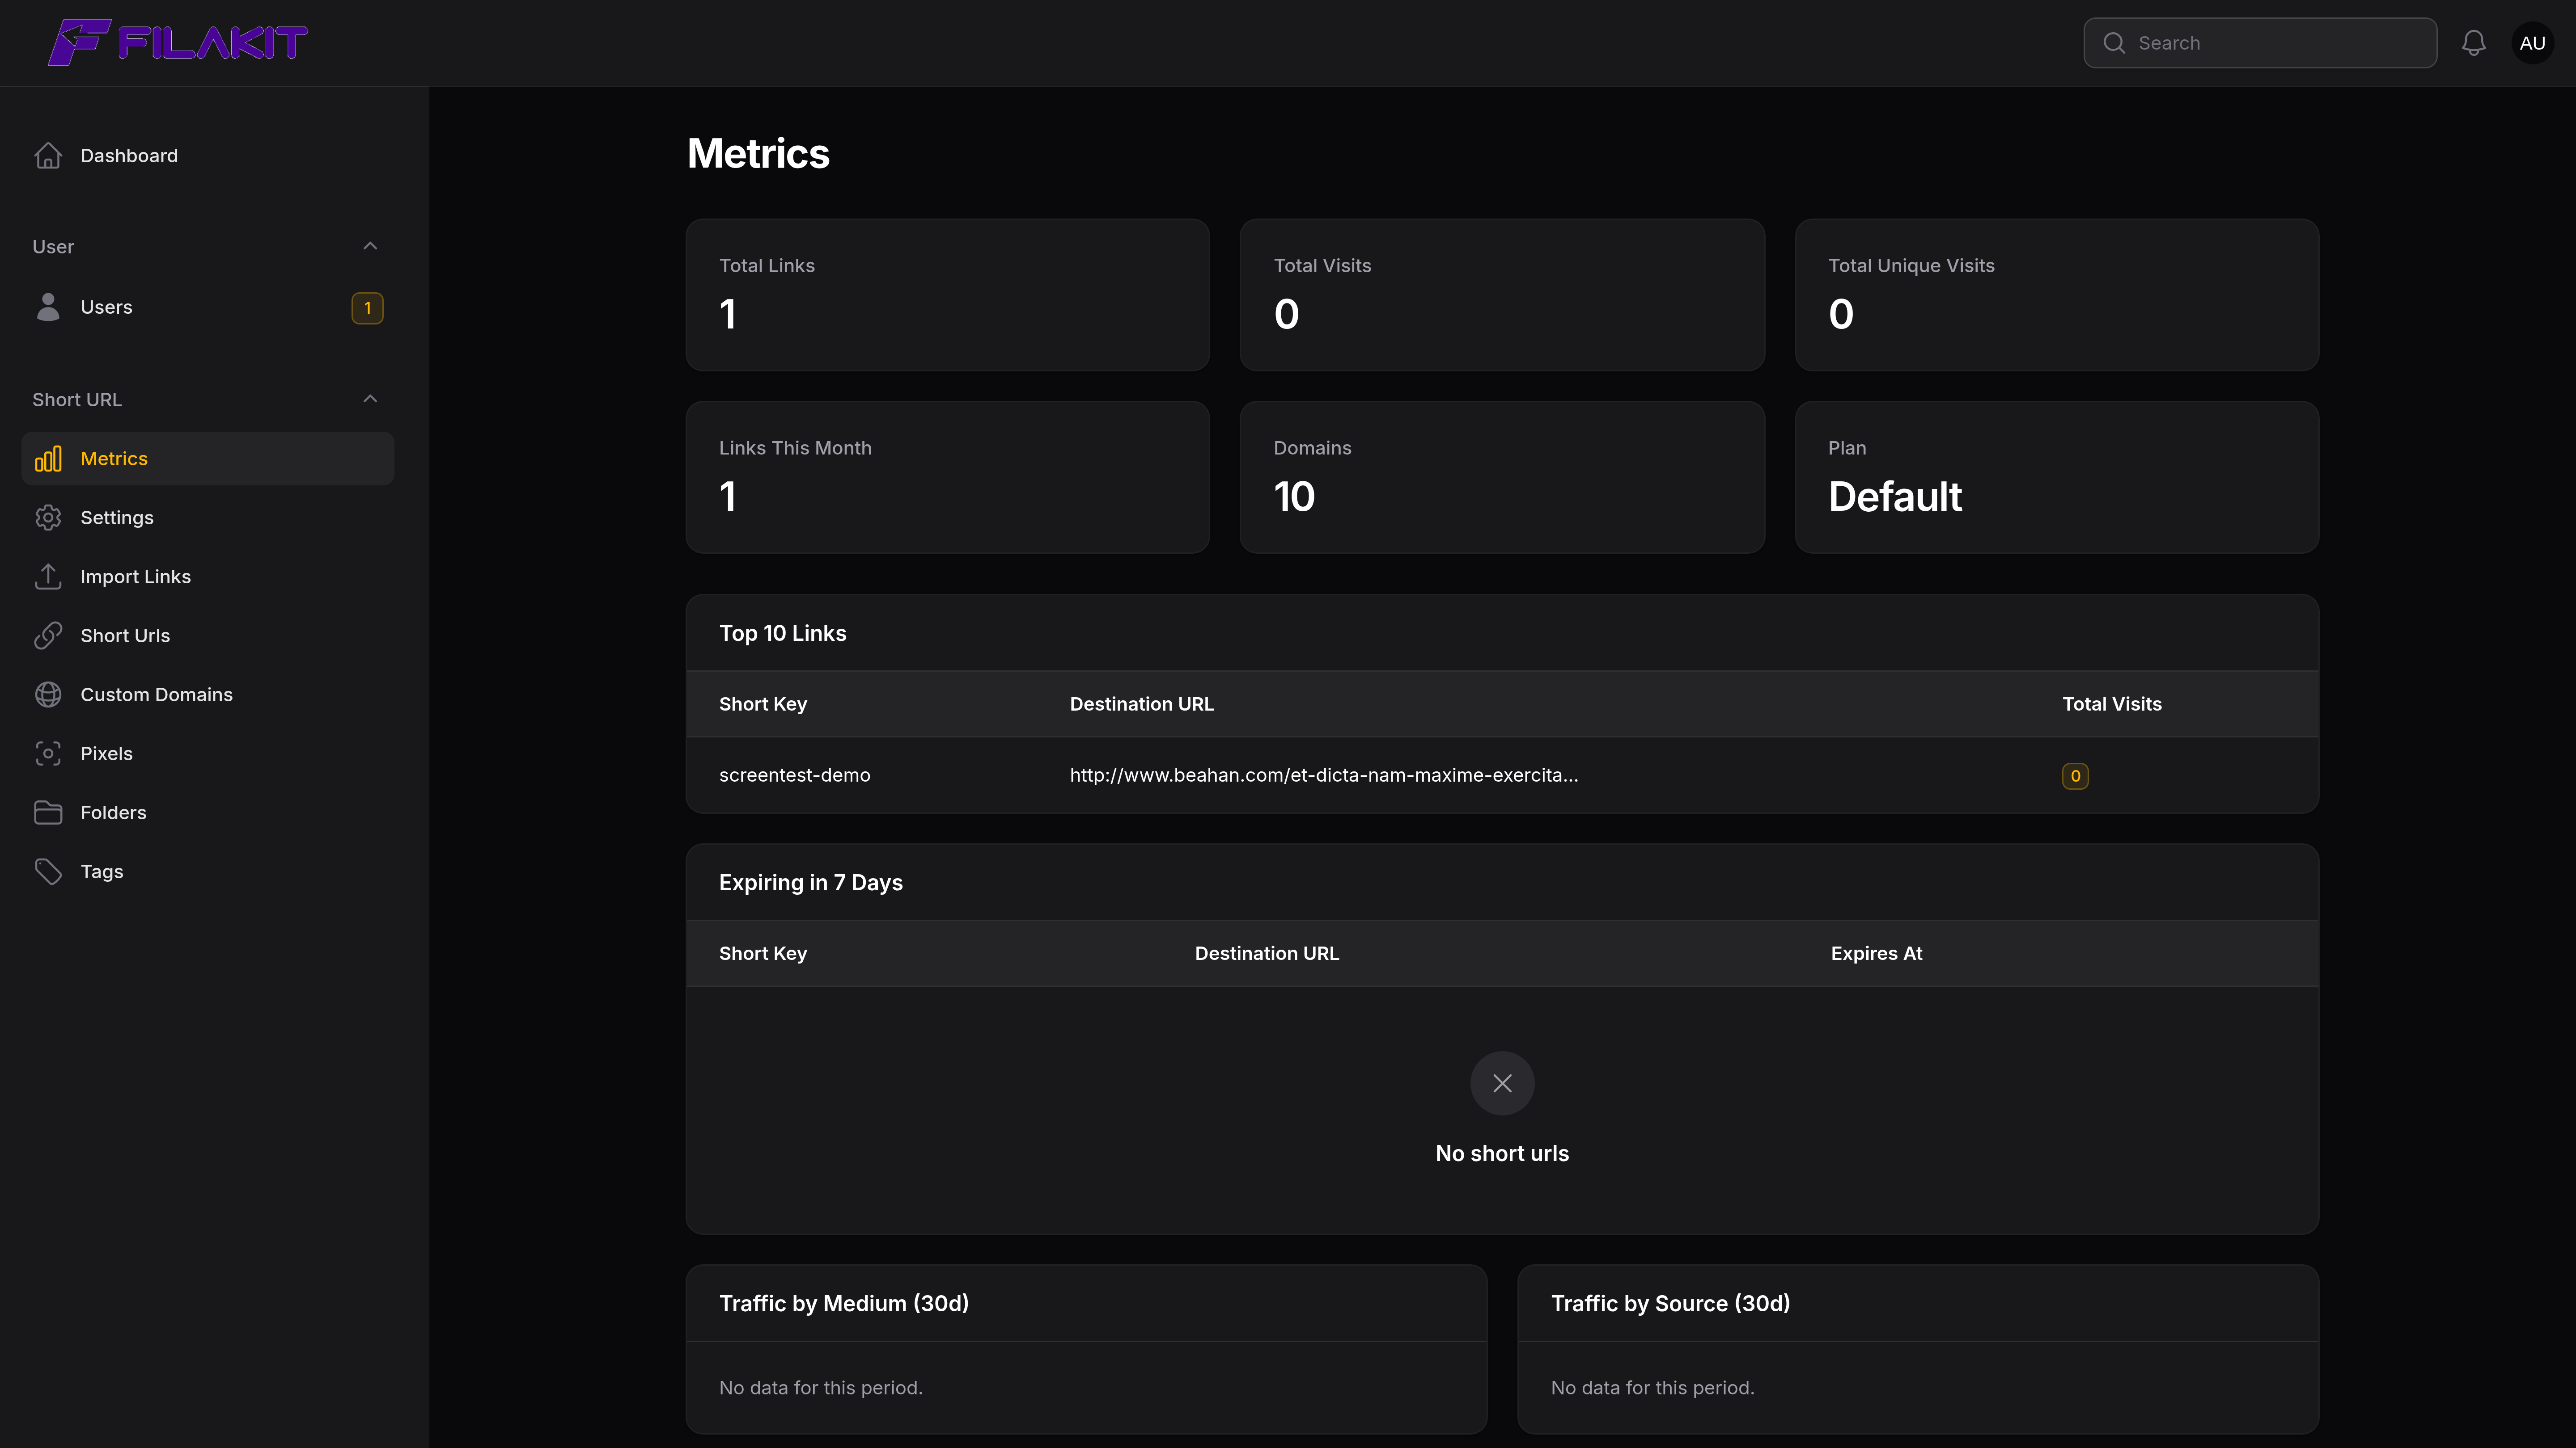Viewport: 2576px width, 1448px height.
Task: Open Custom Domains page
Action: (x=208, y=695)
